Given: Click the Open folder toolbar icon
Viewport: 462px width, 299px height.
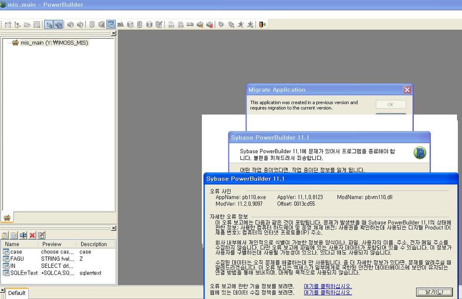Looking at the screenshot, I should click(x=27, y=24).
